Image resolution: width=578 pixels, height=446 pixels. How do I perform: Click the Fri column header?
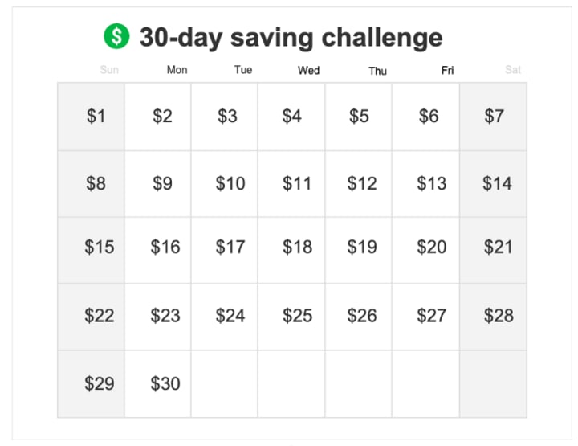tap(447, 70)
